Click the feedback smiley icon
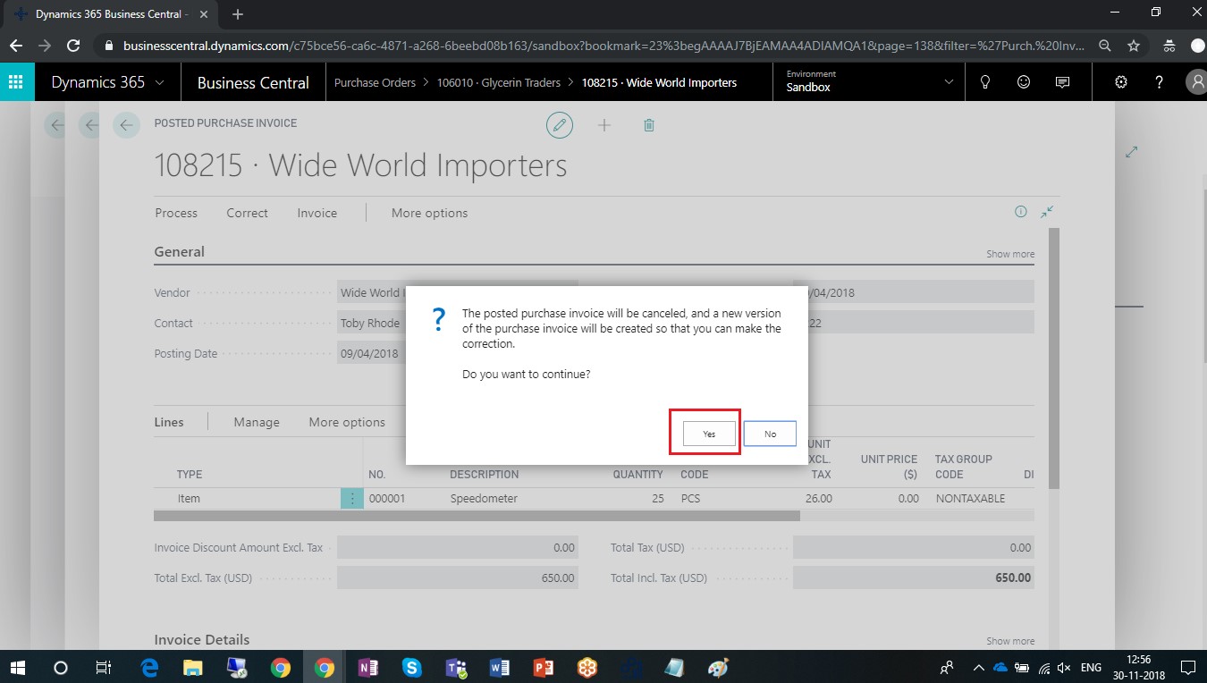This screenshot has height=683, width=1207. (1024, 82)
